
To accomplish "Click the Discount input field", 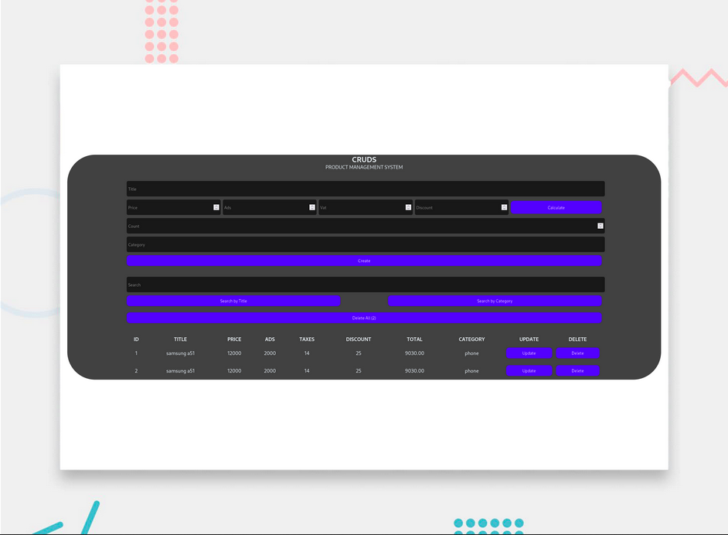I will point(456,207).
